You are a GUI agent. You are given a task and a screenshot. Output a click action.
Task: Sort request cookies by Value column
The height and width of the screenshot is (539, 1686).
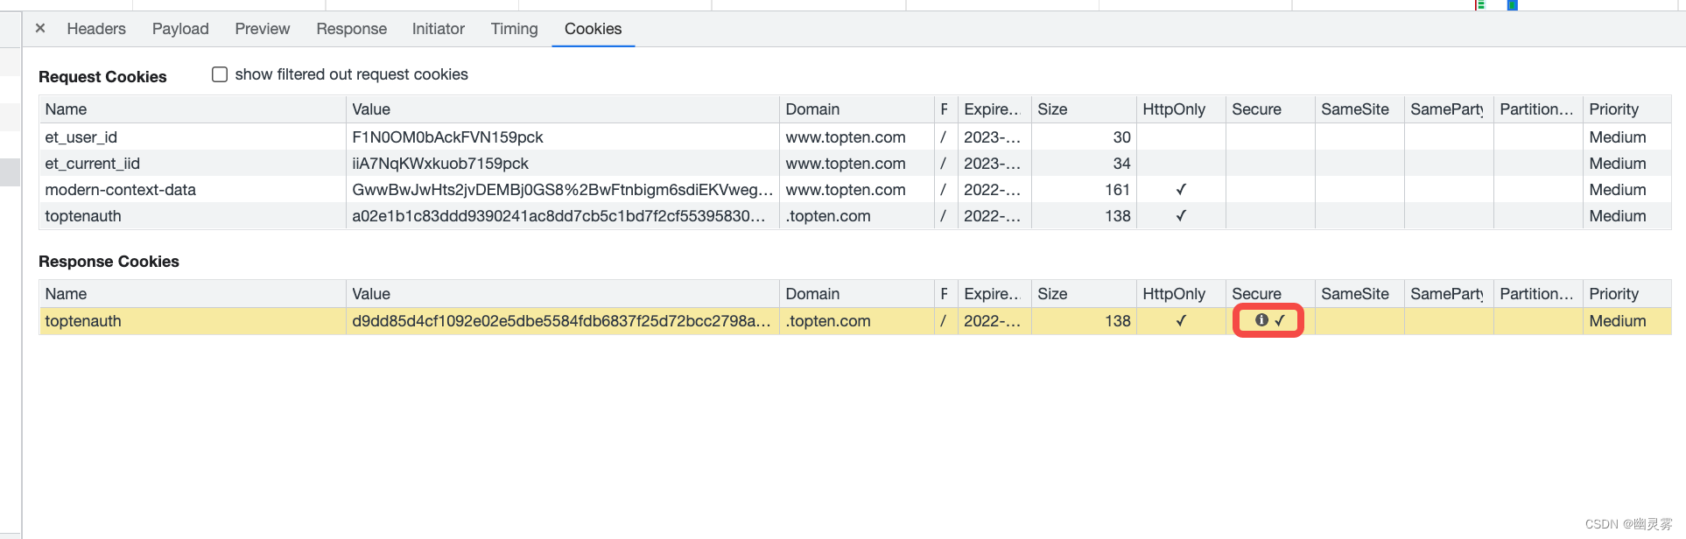(x=563, y=109)
